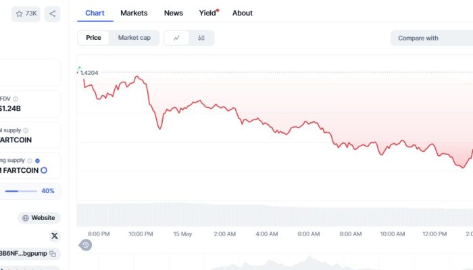The image size is (473, 270).
Task: Select the Price chart toggle
Action: (x=93, y=38)
